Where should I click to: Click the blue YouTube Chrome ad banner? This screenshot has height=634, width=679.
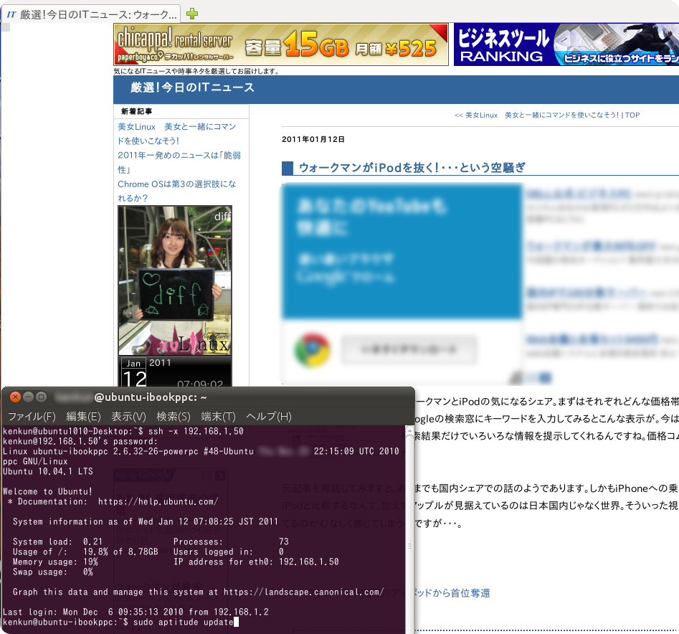[x=402, y=251]
